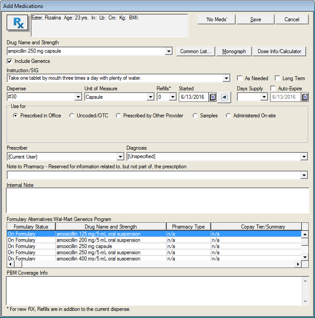Image resolution: width=315 pixels, height=318 pixels.
Task: Open the Diagnosis dropdown list
Action: click(x=304, y=156)
